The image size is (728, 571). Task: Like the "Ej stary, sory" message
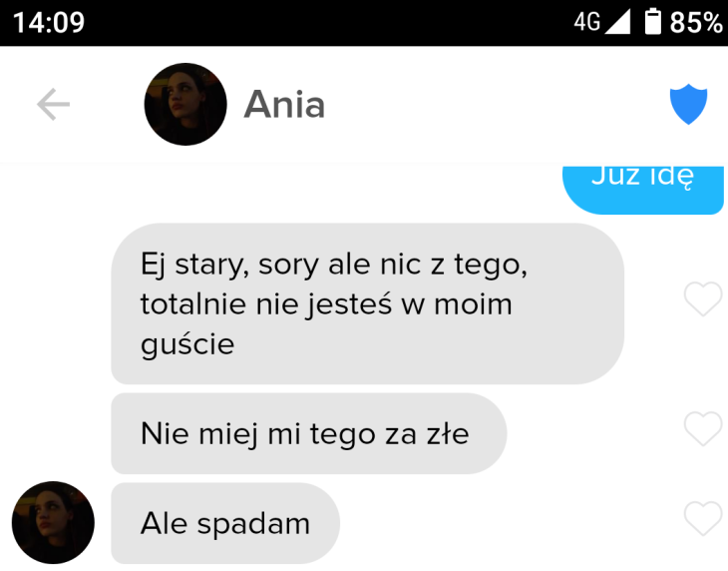(703, 299)
